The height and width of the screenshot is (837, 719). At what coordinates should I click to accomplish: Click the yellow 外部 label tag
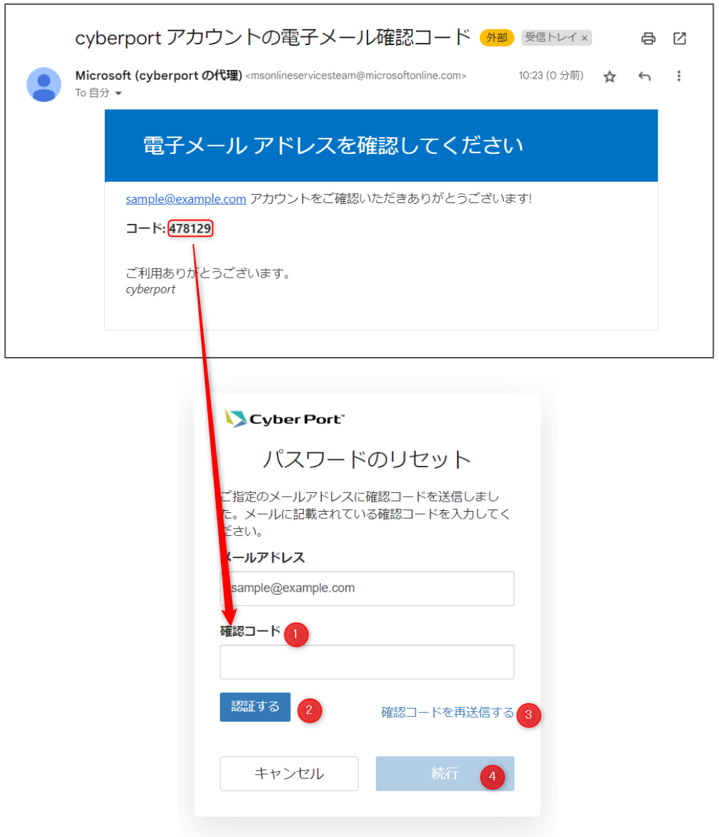497,38
